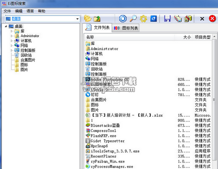The image size is (218, 169).
Task: Click the open folder toolbar icon
Action: pyautogui.click(x=88, y=19)
